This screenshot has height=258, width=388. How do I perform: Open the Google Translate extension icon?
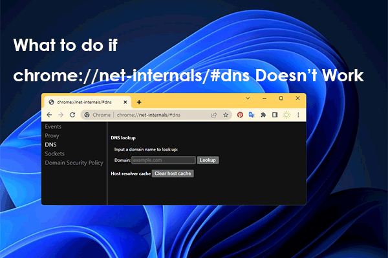click(x=252, y=115)
